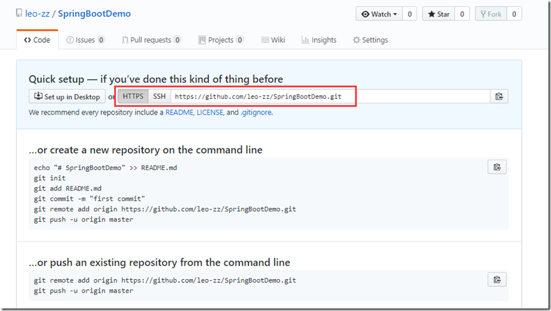Copy the push existing repository commands

497,280
